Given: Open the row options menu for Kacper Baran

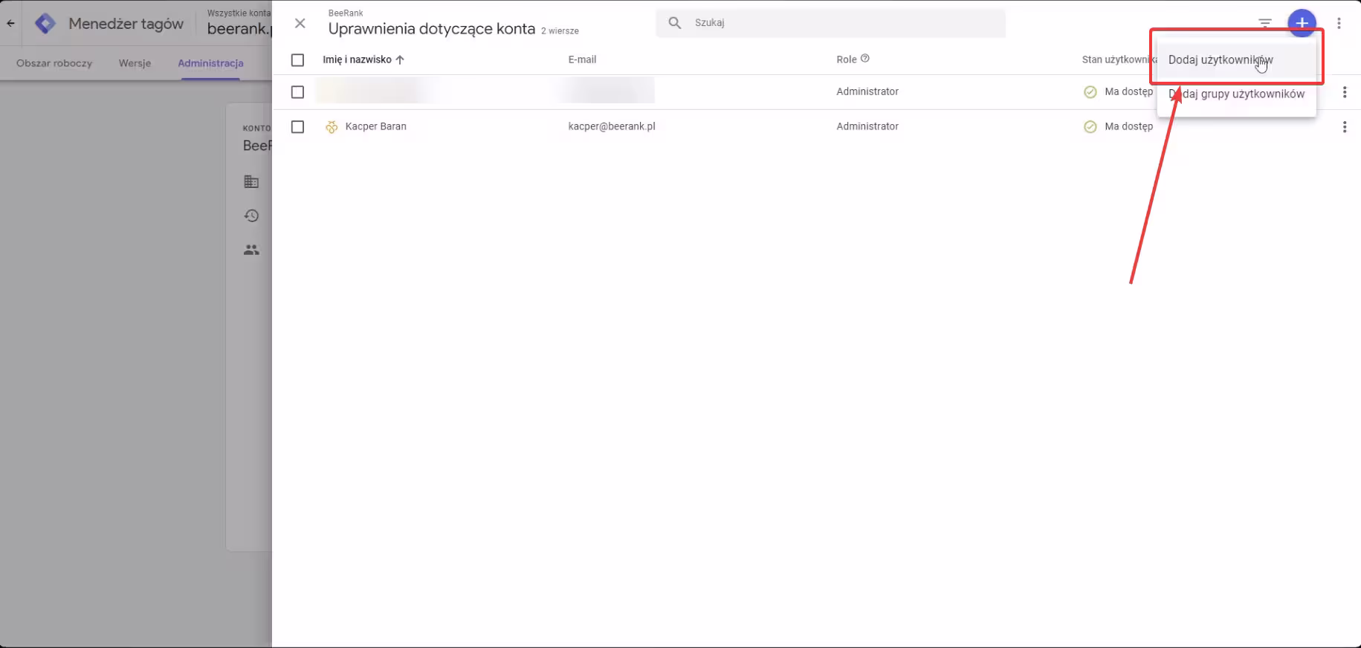Looking at the screenshot, I should pos(1344,127).
